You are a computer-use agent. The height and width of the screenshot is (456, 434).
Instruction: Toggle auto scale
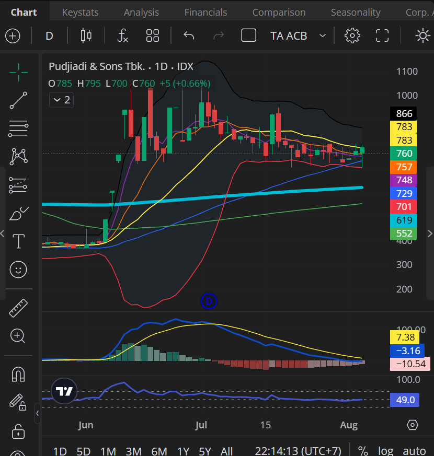click(415, 451)
